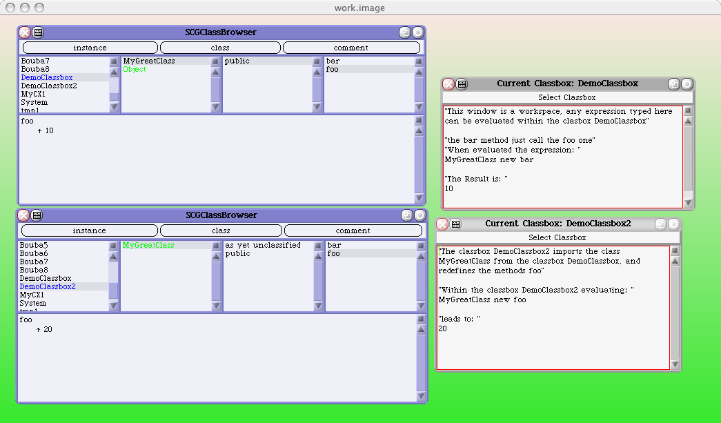Collapse the top SCGClassBrowser window

point(417,32)
